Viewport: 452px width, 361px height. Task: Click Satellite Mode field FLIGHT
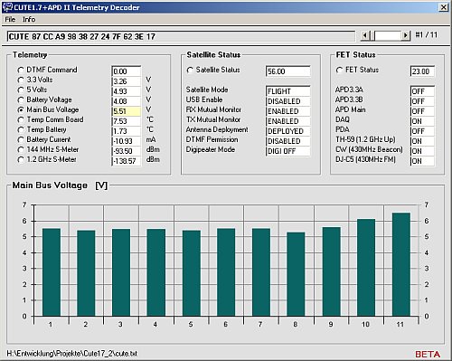pyautogui.click(x=288, y=91)
